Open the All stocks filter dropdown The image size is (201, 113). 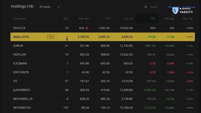pos(49,7)
